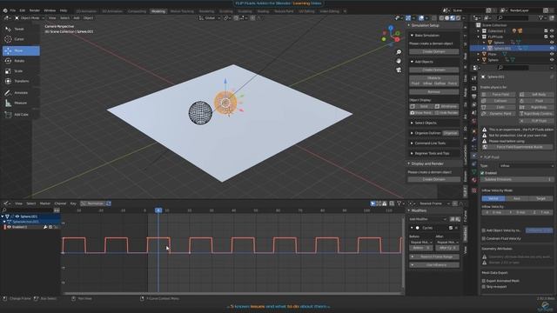Toggle visibility of FLIPFluids collection in the outliner
This screenshot has height=313, width=557.
tap(552, 37)
